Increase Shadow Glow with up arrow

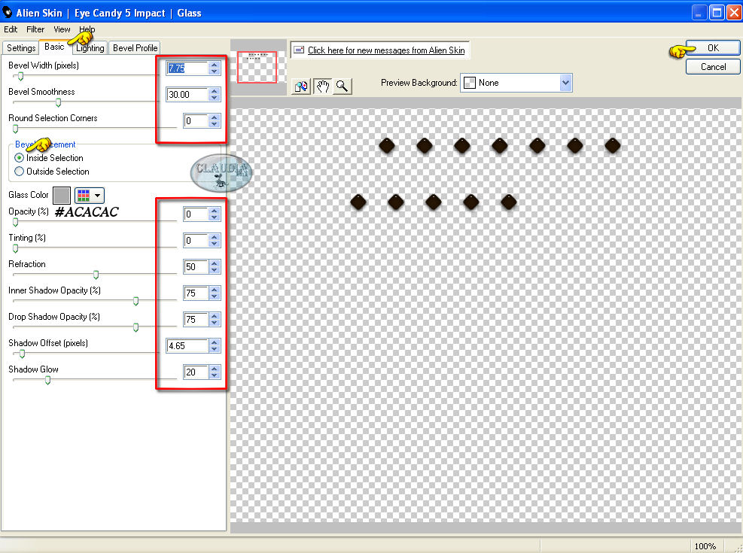(x=215, y=369)
